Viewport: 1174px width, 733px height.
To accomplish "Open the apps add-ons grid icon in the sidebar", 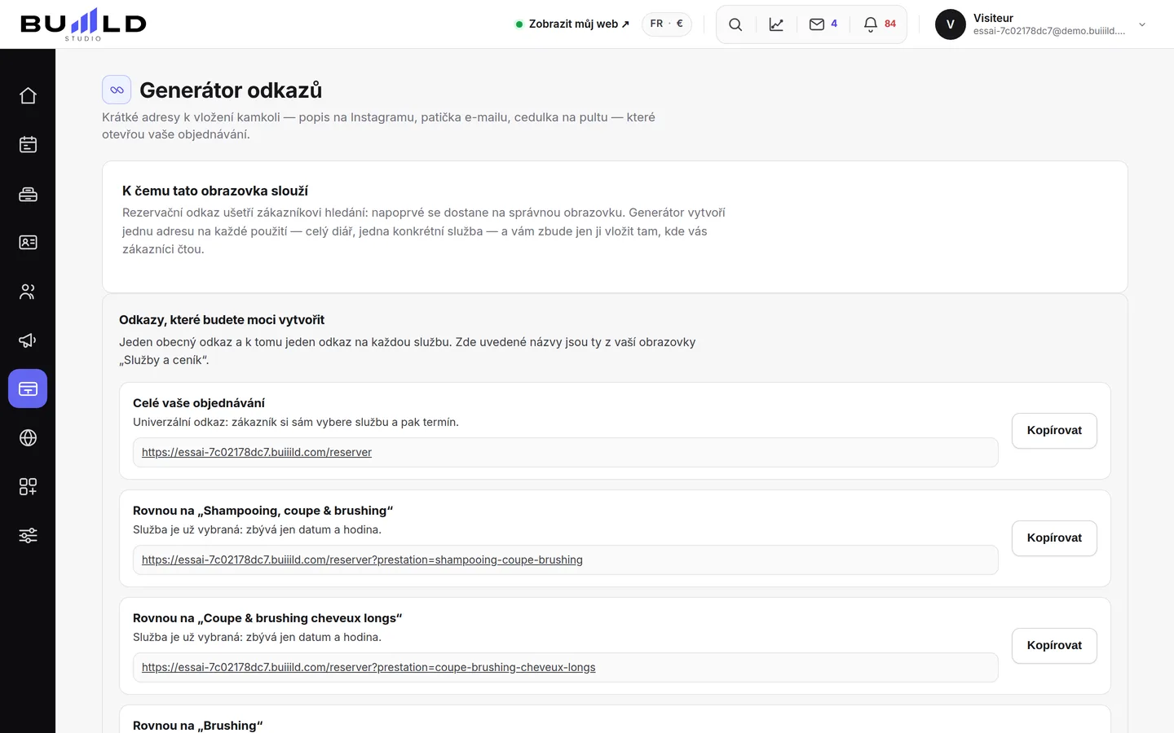I will tap(28, 487).
